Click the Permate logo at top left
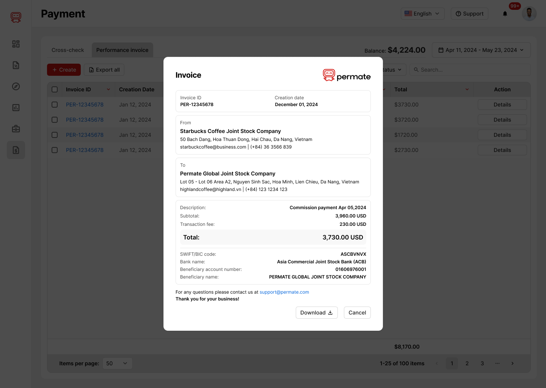 (x=16, y=17)
